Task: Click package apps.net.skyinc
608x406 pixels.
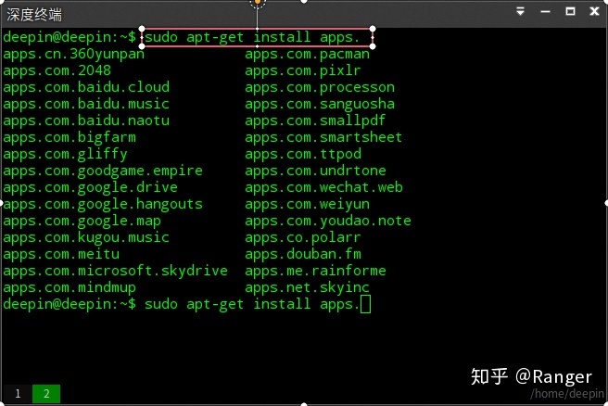Action: coord(307,287)
